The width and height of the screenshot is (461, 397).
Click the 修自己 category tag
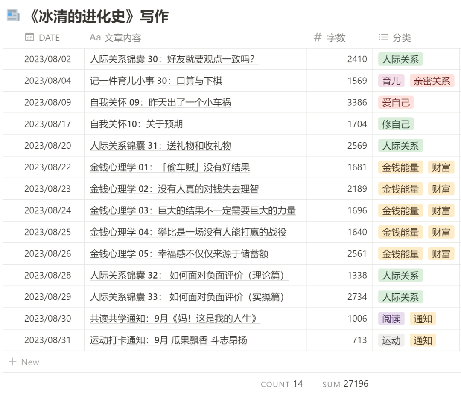click(x=396, y=124)
